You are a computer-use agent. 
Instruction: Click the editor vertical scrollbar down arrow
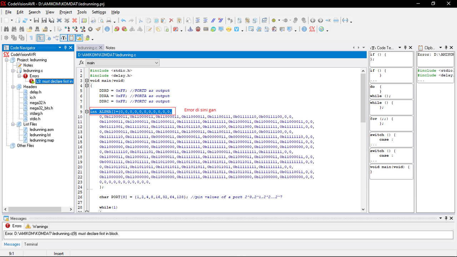click(x=363, y=210)
